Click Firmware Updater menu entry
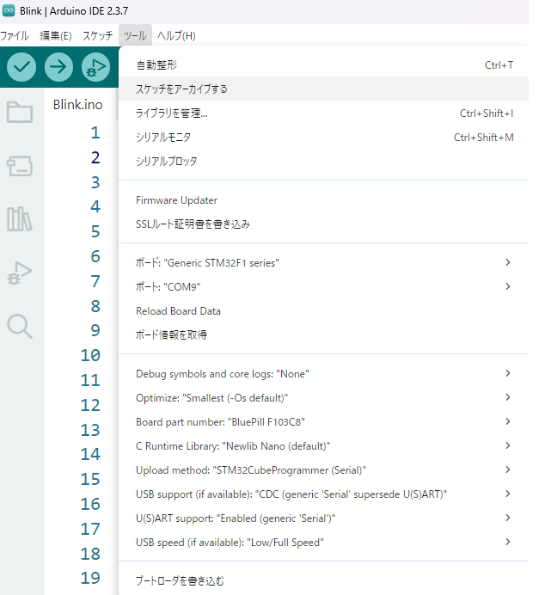Image resolution: width=545 pixels, height=595 pixels. tap(176, 200)
